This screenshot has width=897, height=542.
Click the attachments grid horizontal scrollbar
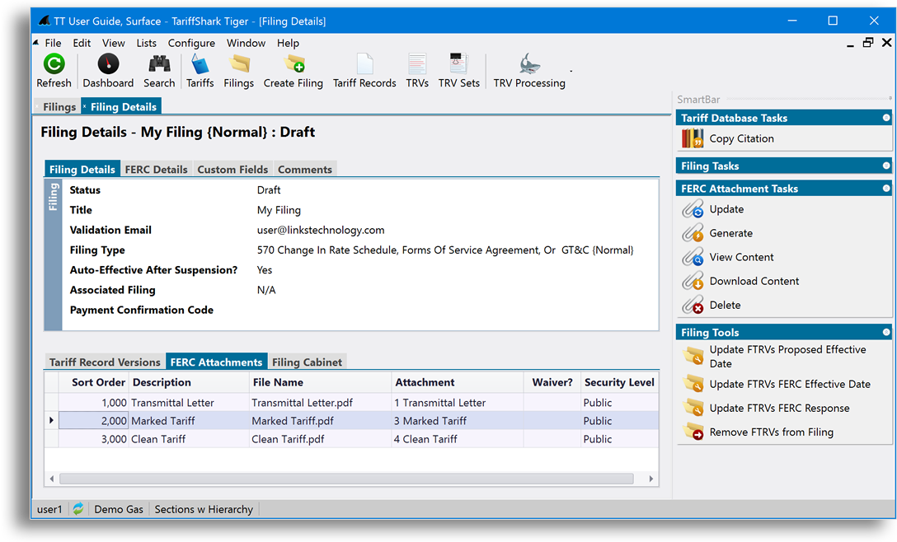click(346, 479)
